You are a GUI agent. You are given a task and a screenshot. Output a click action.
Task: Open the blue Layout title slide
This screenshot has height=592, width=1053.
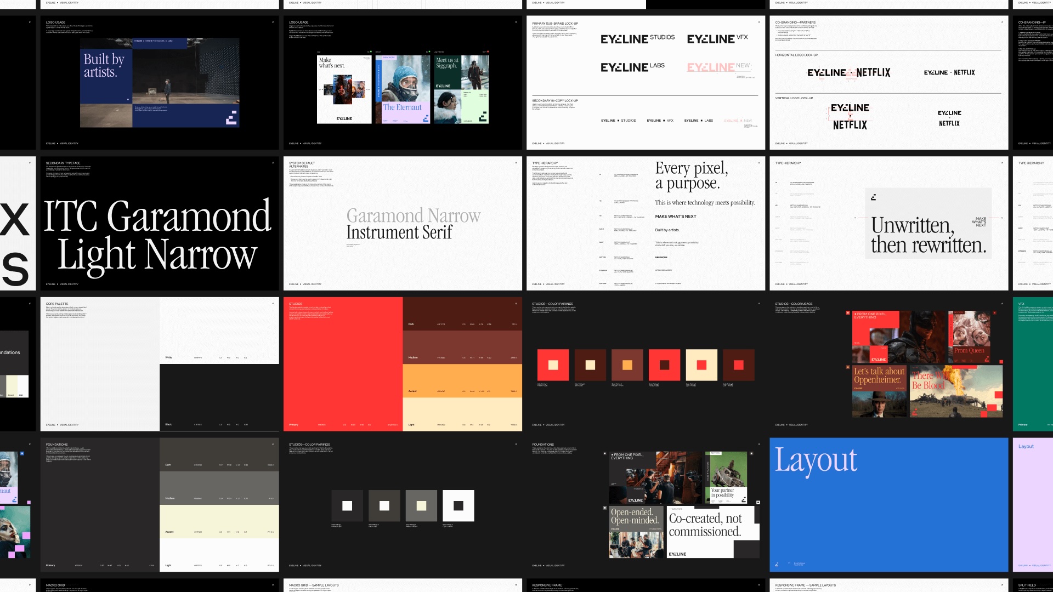tap(888, 504)
